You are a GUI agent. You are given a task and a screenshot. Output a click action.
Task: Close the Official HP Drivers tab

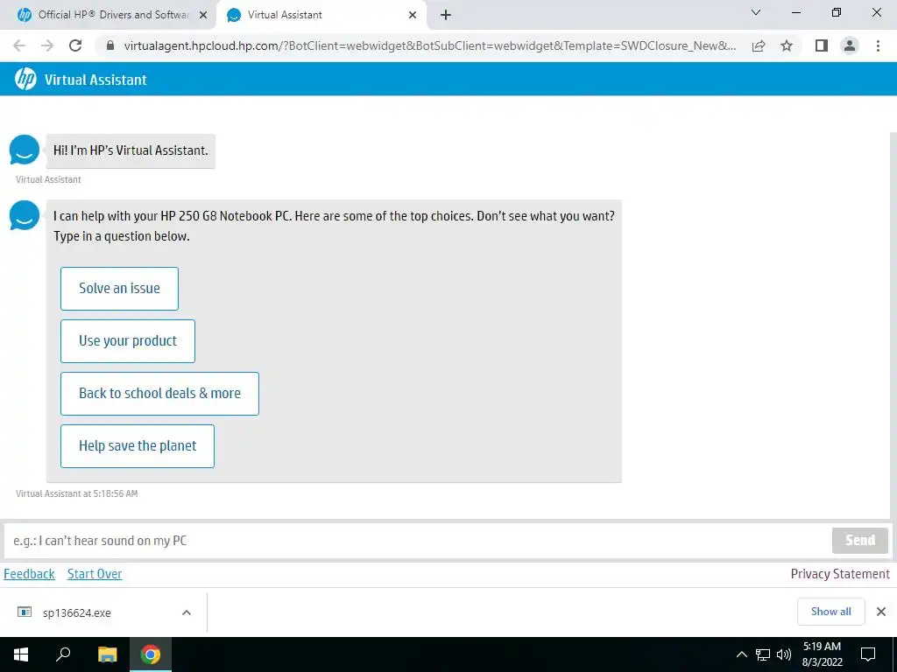click(203, 16)
